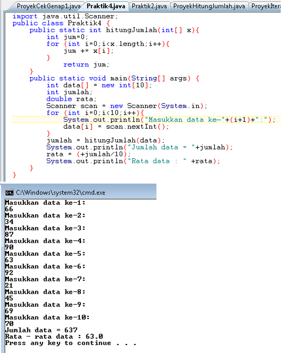Click 'Press any key to continue' line
This screenshot has height=353, width=285.
70,343
